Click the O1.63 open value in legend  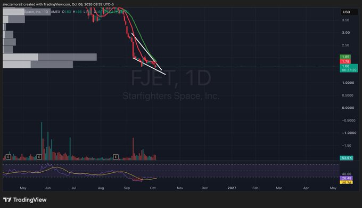point(67,12)
